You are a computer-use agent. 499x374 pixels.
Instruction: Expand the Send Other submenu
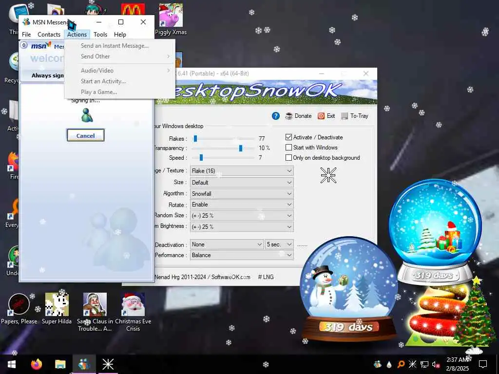[120, 56]
